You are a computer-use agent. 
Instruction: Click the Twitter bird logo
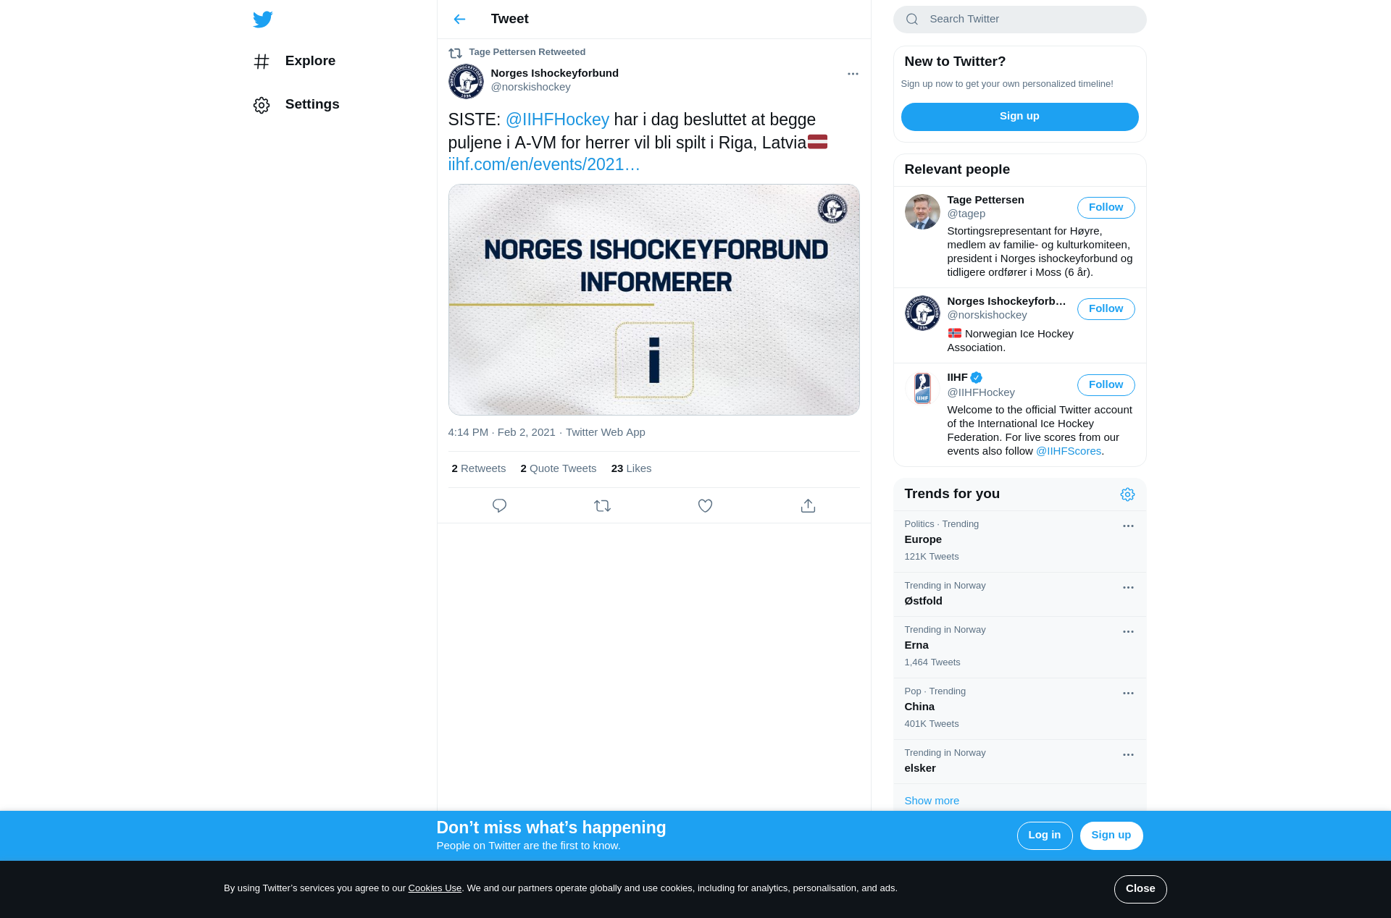click(x=263, y=20)
